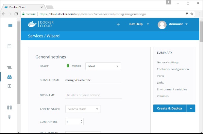Jump to Container configuration in summary
This screenshot has width=203, height=134.
coord(173,69)
